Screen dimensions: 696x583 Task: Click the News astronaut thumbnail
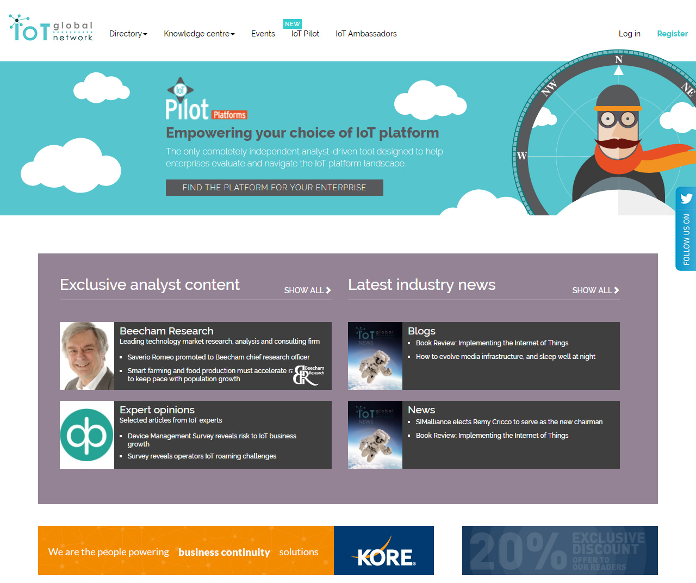[375, 435]
